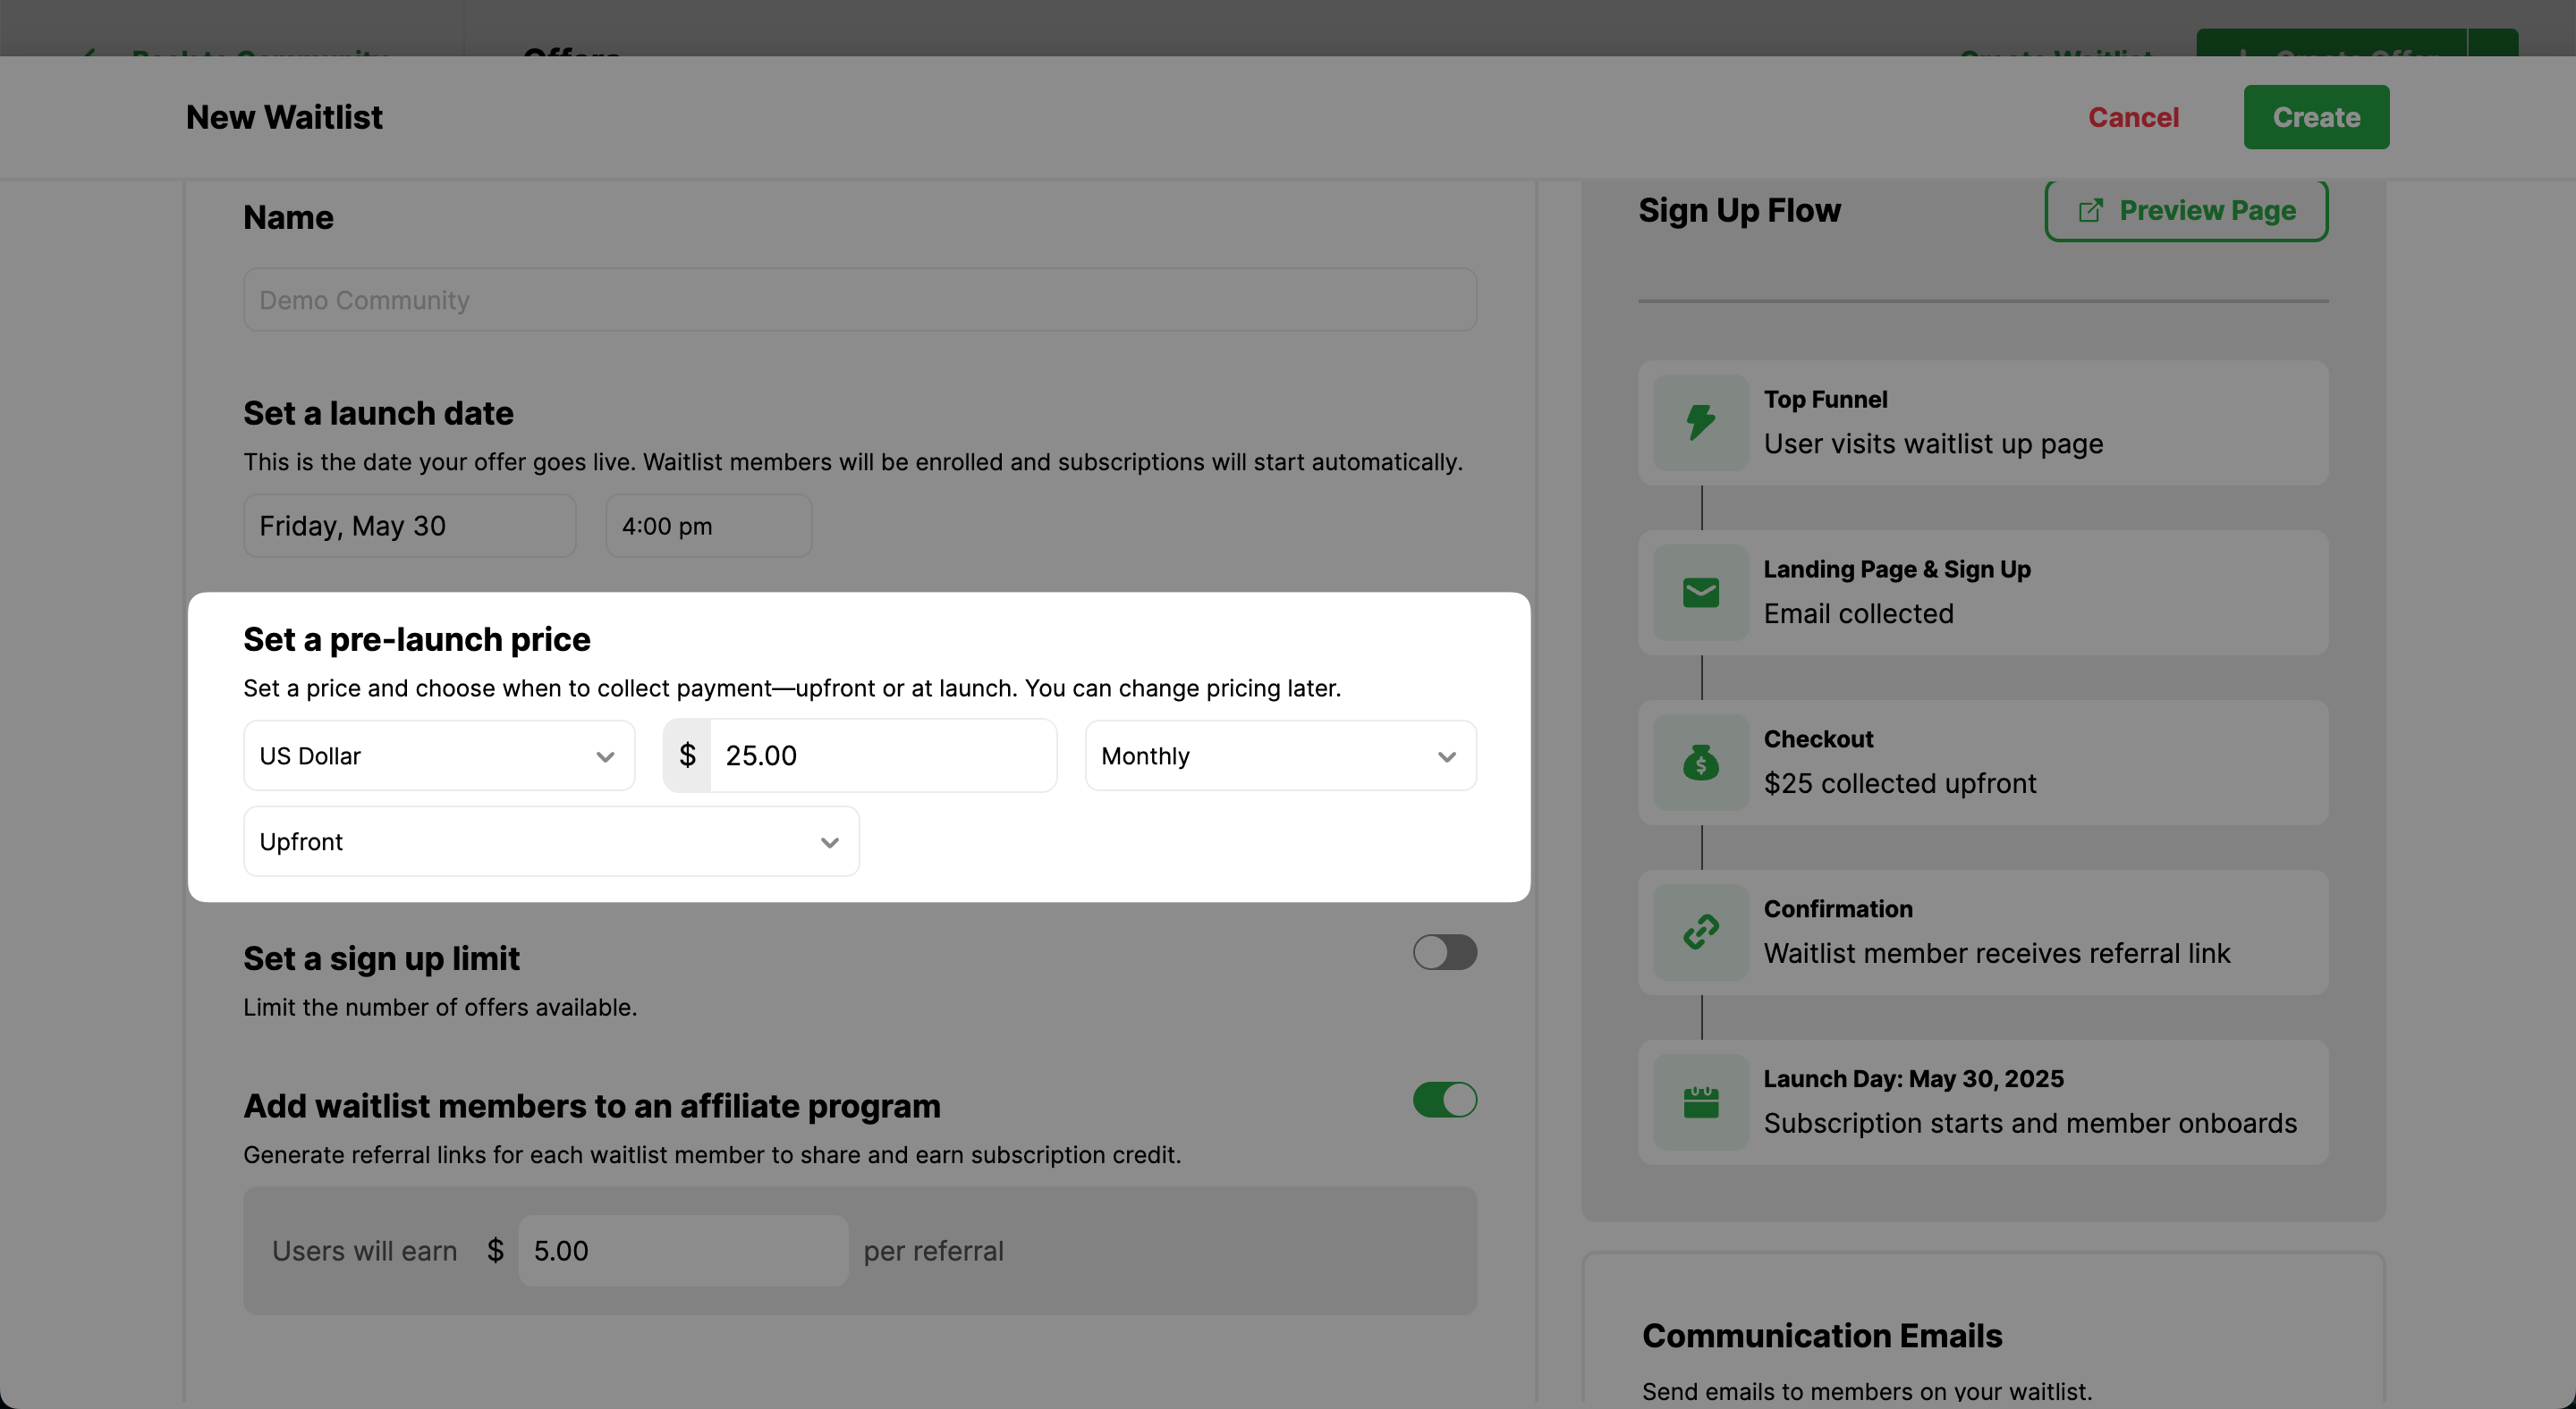Click the 4:00 pm launch time field
This screenshot has height=1409, width=2576.
coord(708,526)
